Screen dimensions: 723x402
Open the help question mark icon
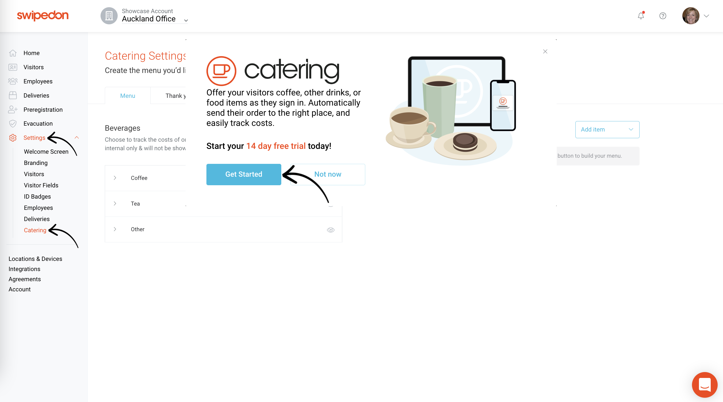(663, 16)
